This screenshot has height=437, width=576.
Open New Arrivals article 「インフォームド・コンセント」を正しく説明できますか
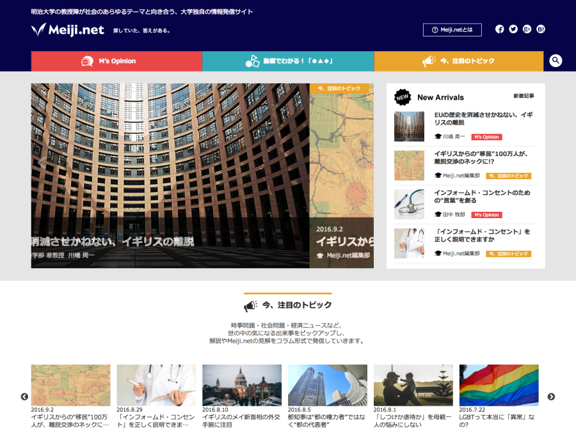pyautogui.click(x=483, y=235)
